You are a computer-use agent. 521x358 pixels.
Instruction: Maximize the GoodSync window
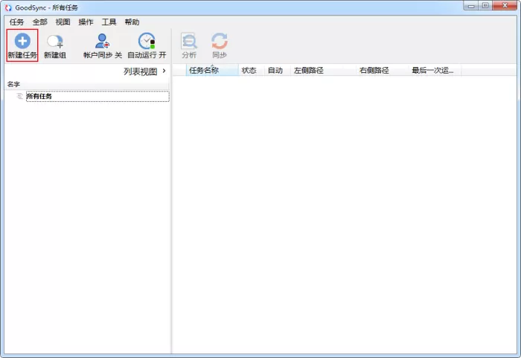(485, 6)
